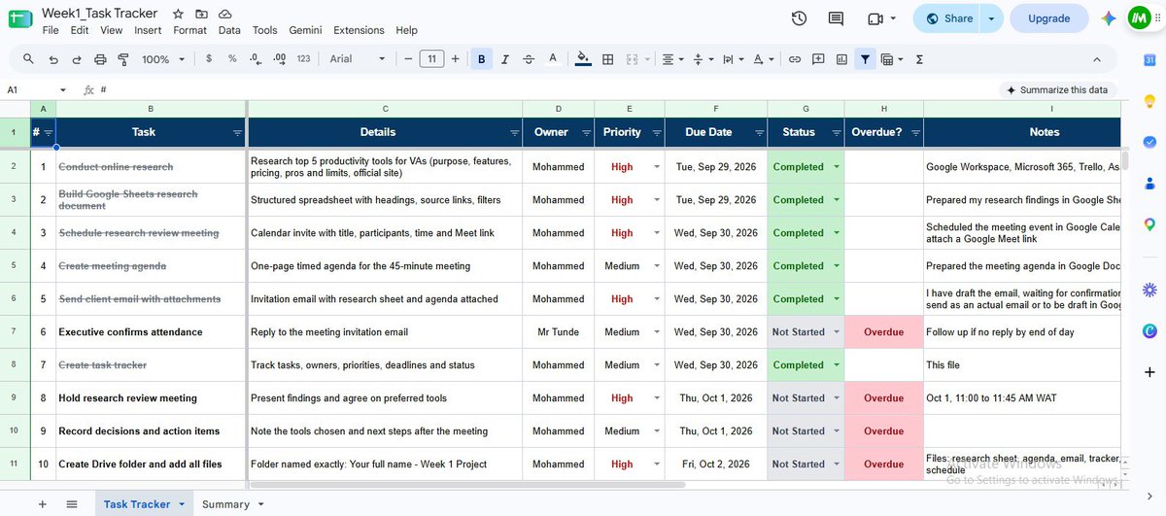The image size is (1166, 516).
Task: Open the Format menu
Action: (189, 30)
